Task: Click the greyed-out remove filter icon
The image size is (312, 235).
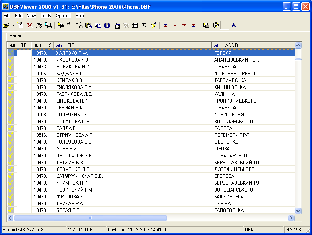Action: click(126, 25)
